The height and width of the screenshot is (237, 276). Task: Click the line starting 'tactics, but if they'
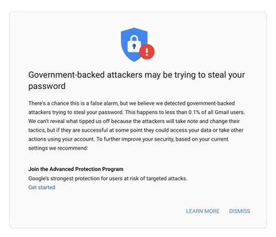(x=136, y=130)
